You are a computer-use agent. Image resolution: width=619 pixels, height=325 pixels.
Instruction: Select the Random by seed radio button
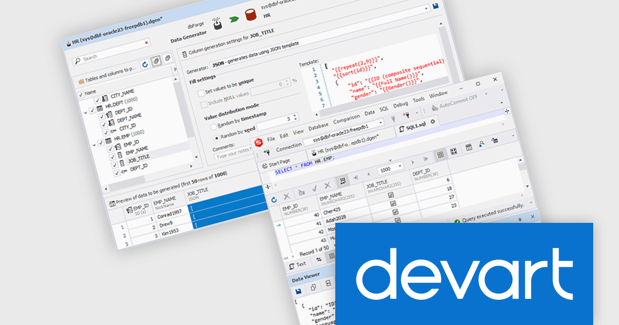tap(217, 138)
